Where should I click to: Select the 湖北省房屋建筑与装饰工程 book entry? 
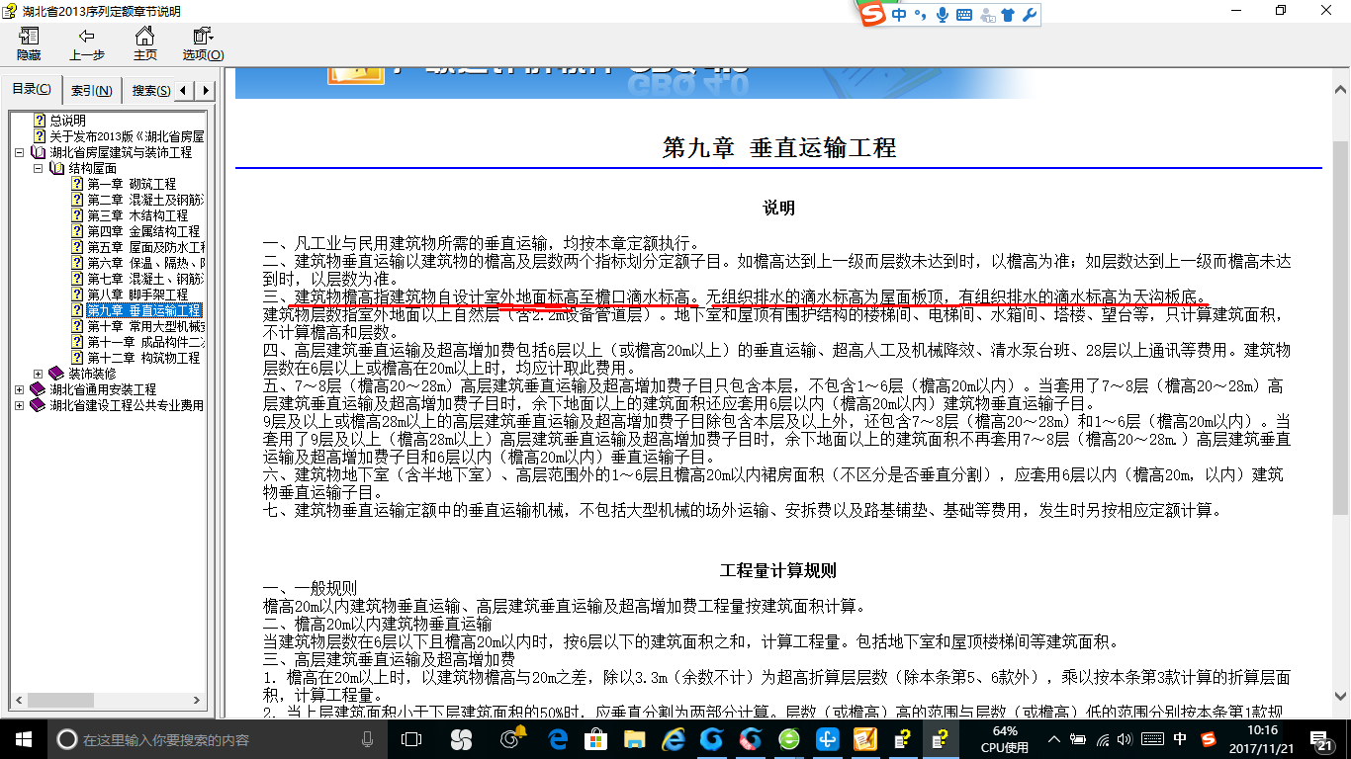point(121,152)
